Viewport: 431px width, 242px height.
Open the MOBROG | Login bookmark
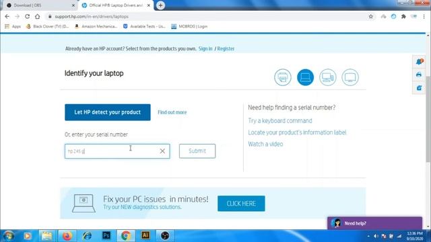(x=189, y=26)
